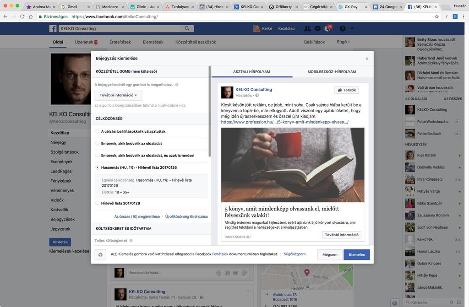Screen dimensions: 469x307
Task: Open the Üzenetek page tab
Action: [x=86, y=42]
